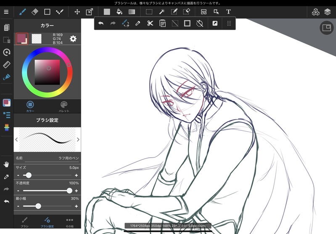Select the Bucket fill tool
336x234 pixels.
coord(119,12)
